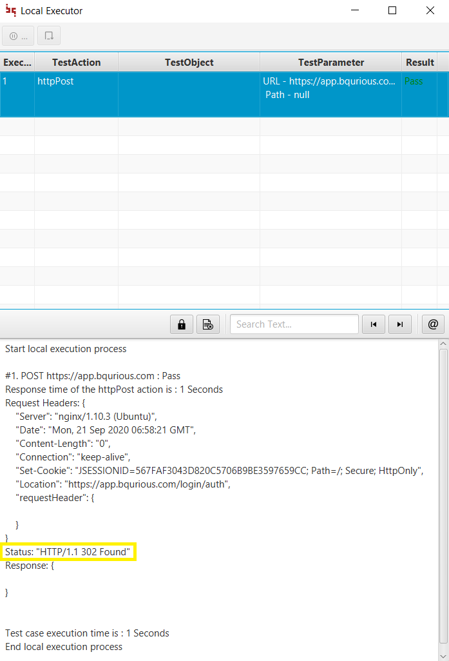Click the "Date" header log line
Screen dimensions: 449x661
click(106, 430)
